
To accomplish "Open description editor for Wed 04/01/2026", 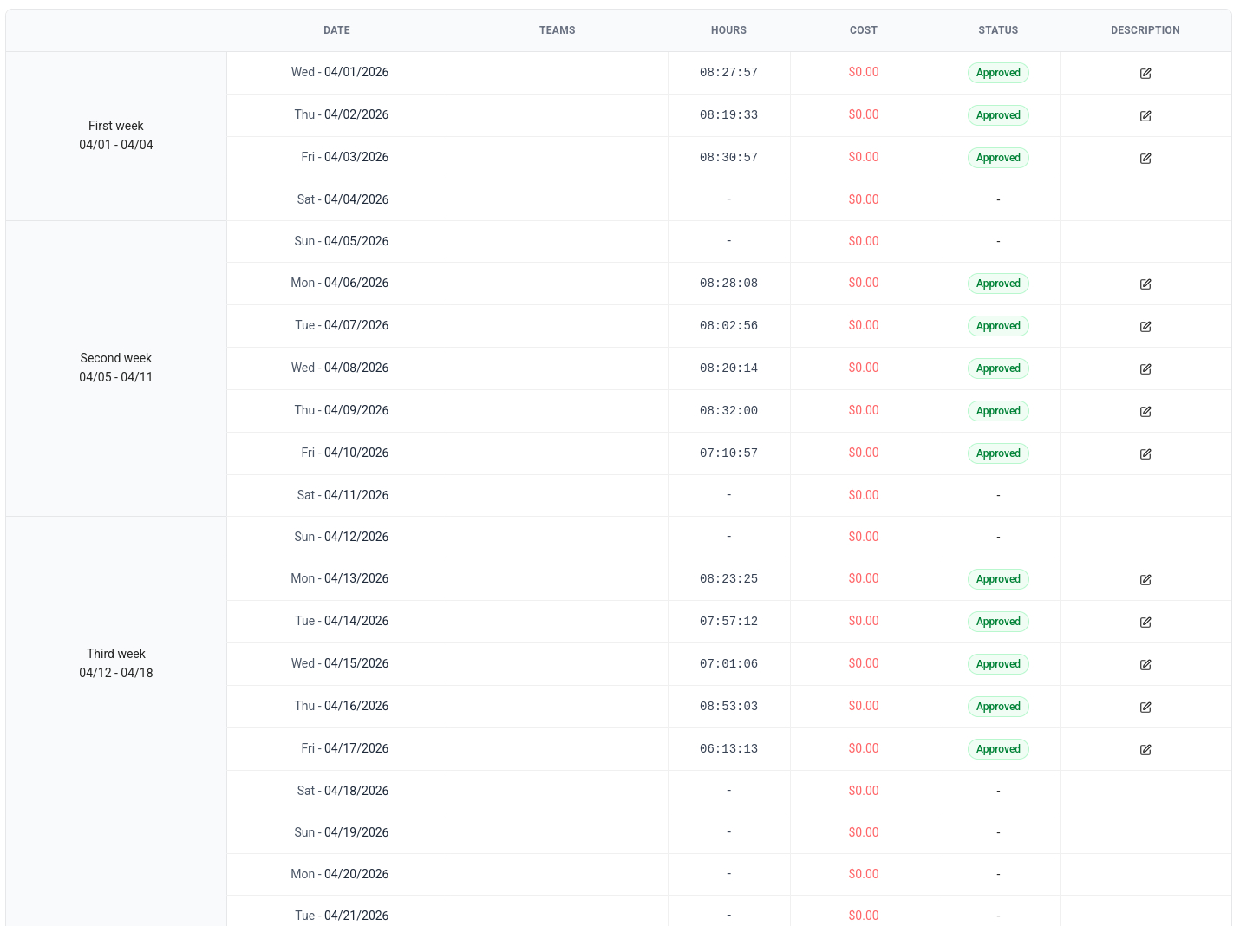I will coord(1145,74).
